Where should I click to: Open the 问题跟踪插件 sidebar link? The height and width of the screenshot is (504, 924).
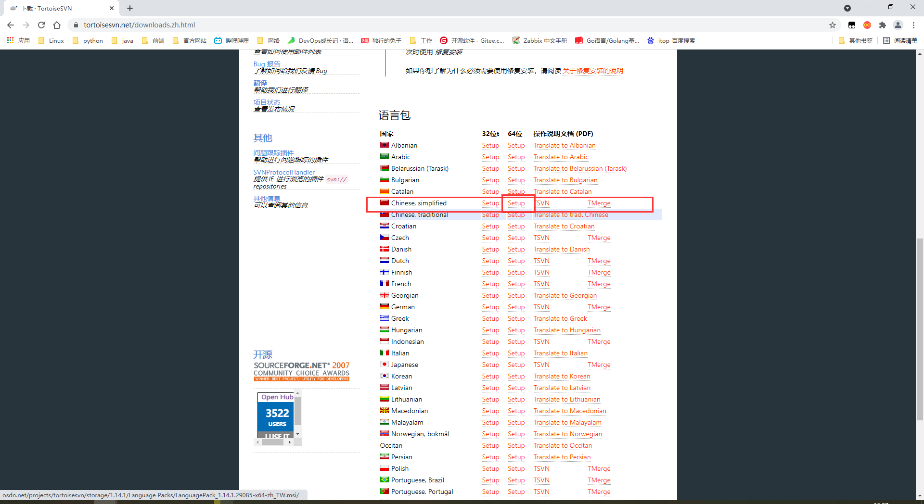click(273, 153)
